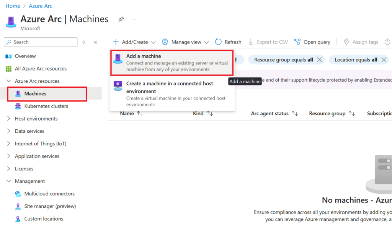392x227 pixels.
Task: Focus the sidebar Search field
Action: pyautogui.click(x=41, y=42)
